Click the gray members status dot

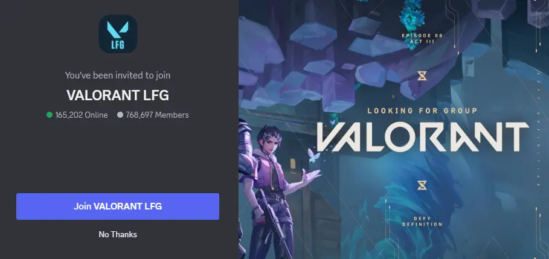click(x=120, y=115)
